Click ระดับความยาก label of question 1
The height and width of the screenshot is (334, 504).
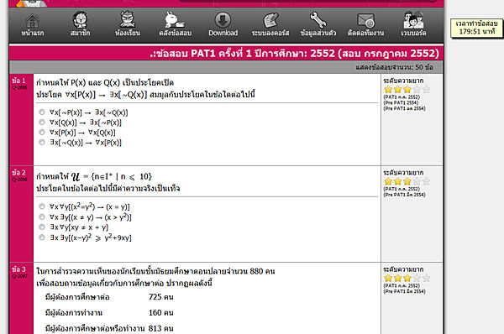(403, 81)
